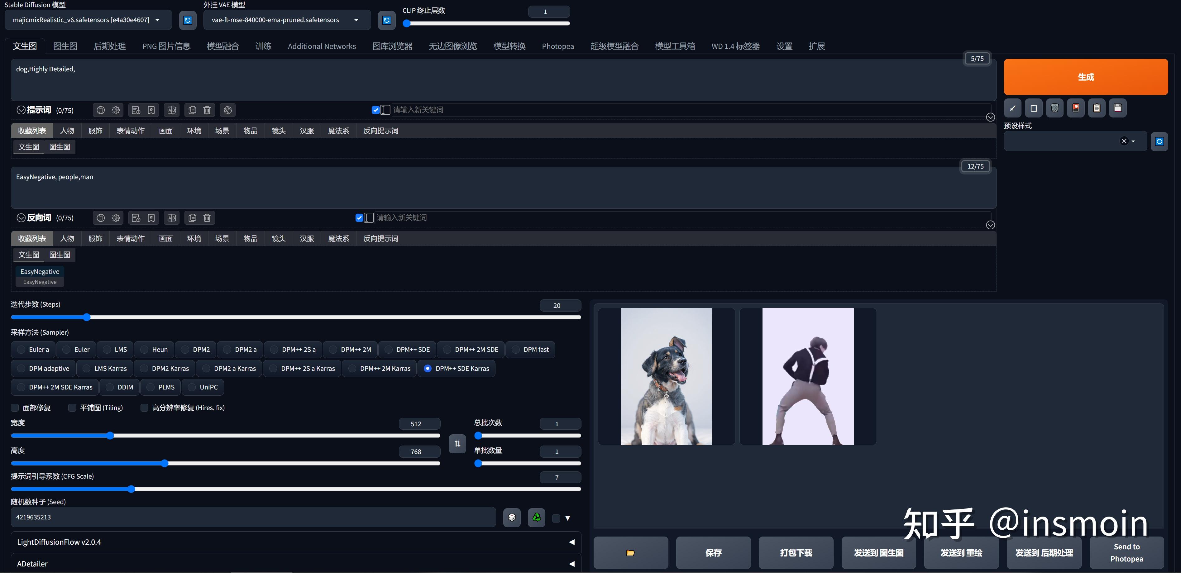Open the Photopea tab
Screen dimensions: 1181x573
557,46
